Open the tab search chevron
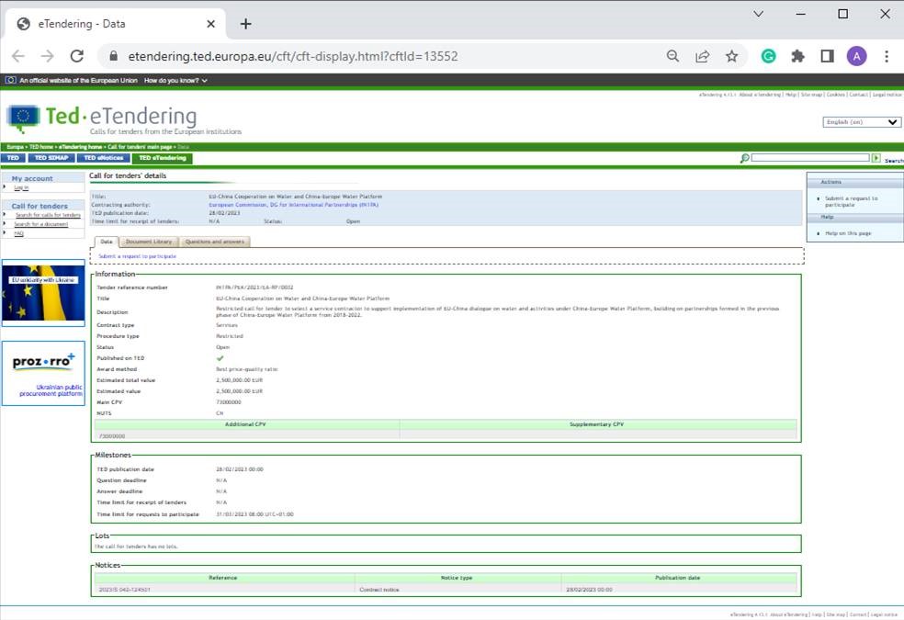This screenshot has width=904, height=620. 759,14
